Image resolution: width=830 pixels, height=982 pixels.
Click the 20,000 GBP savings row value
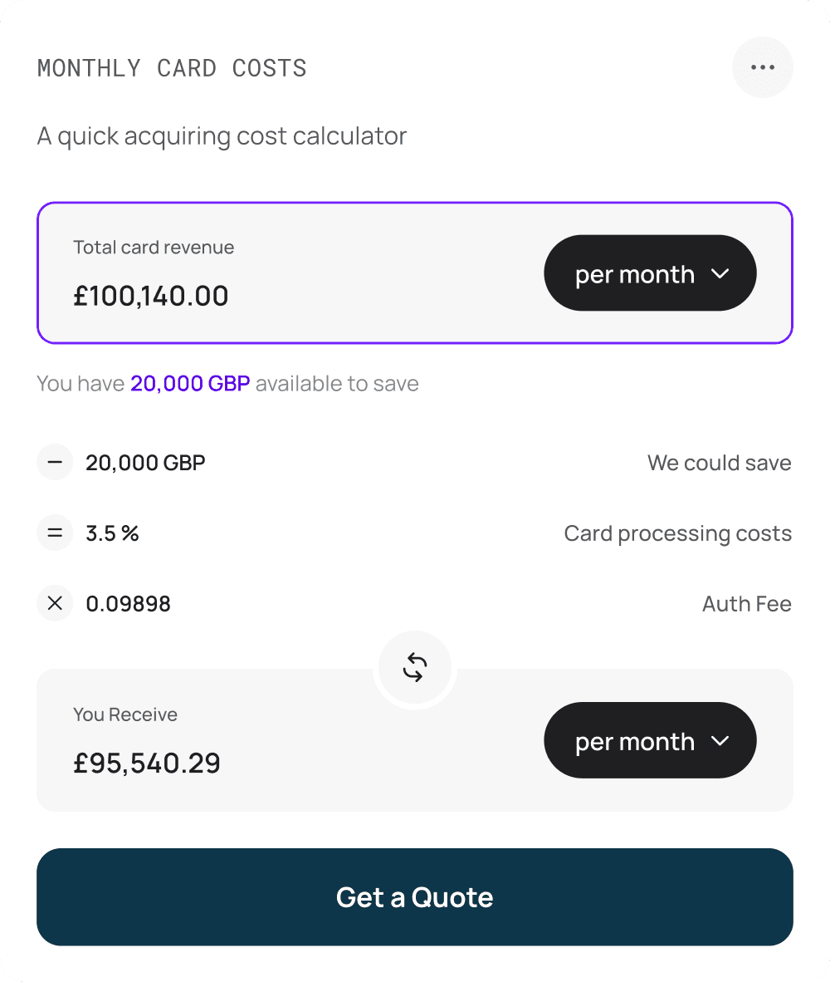tap(146, 463)
